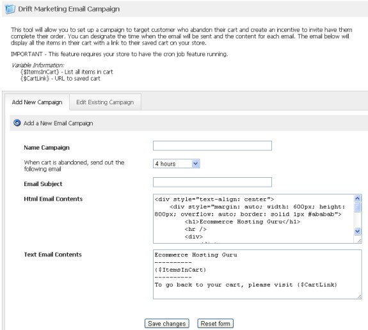
Task: Click the Name Campaign label
Action: point(47,148)
